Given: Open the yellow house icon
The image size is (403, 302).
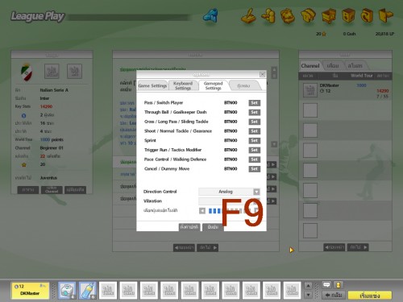Looking at the screenshot, I should pyautogui.click(x=309, y=16).
